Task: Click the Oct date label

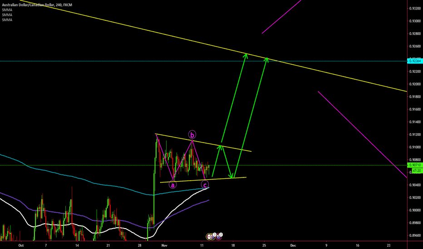Action: (21, 245)
